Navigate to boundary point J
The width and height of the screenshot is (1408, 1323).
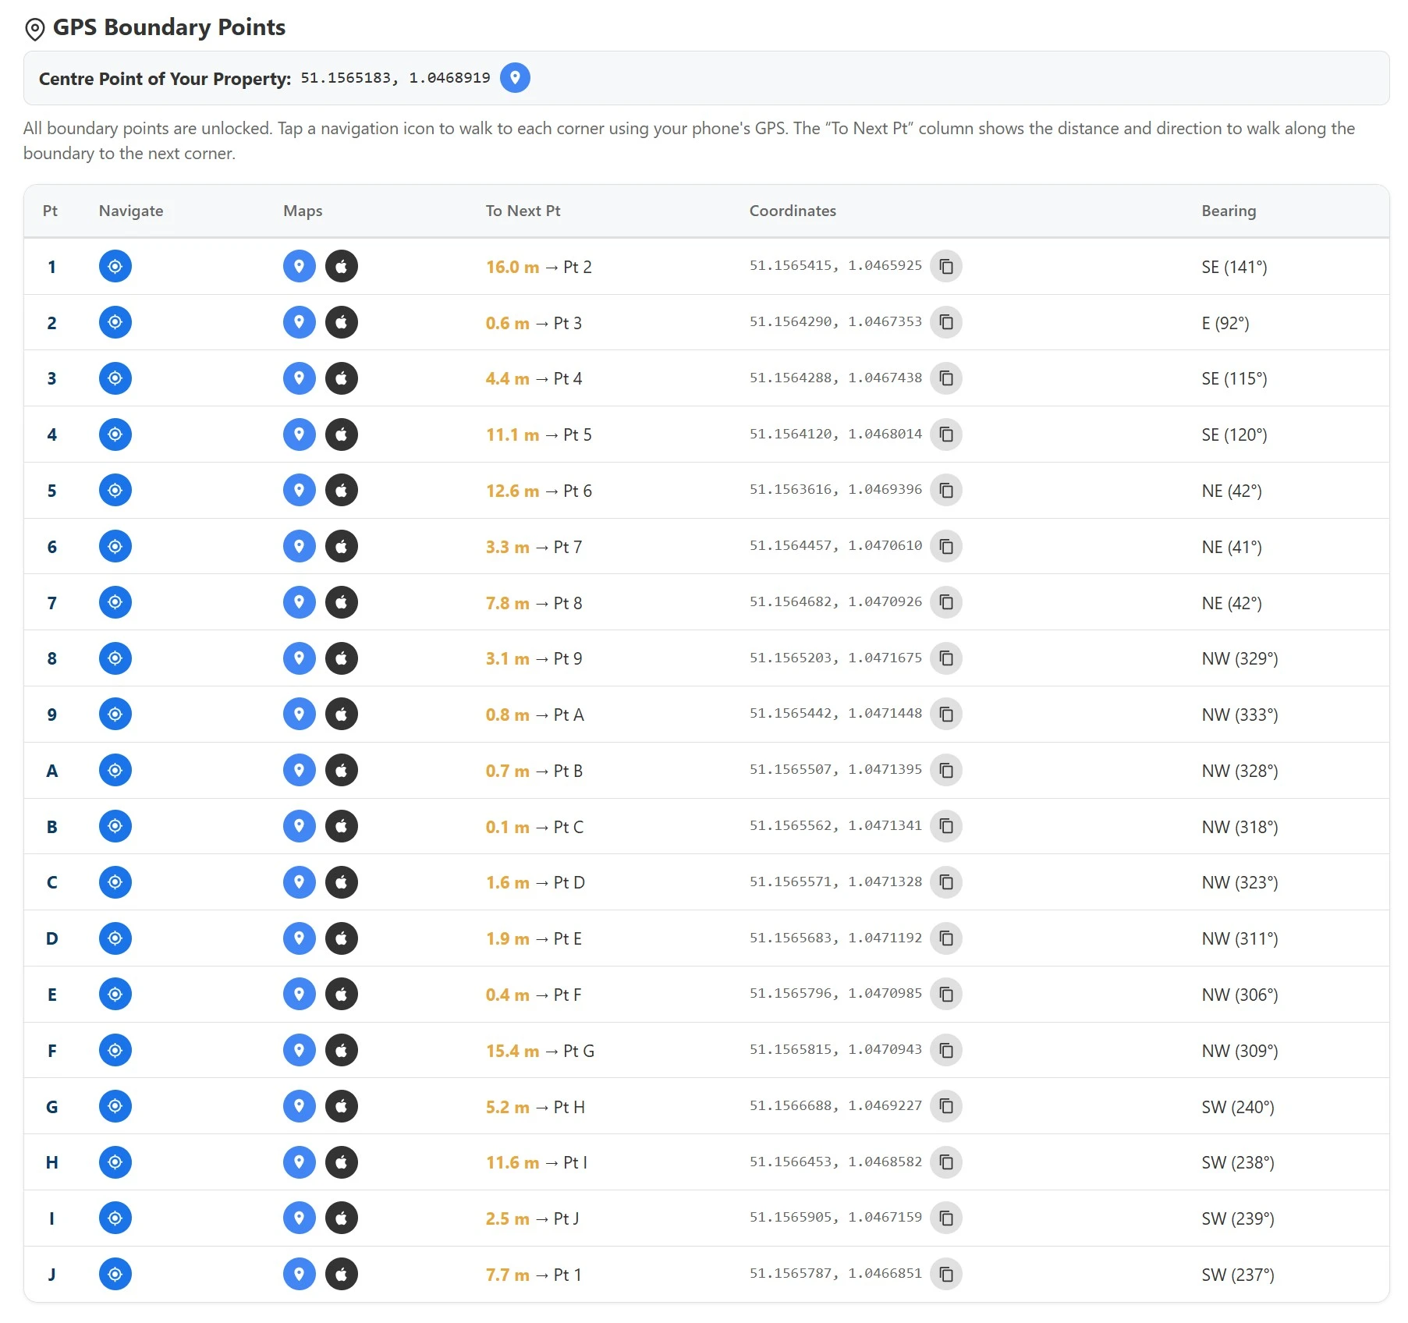point(115,1275)
